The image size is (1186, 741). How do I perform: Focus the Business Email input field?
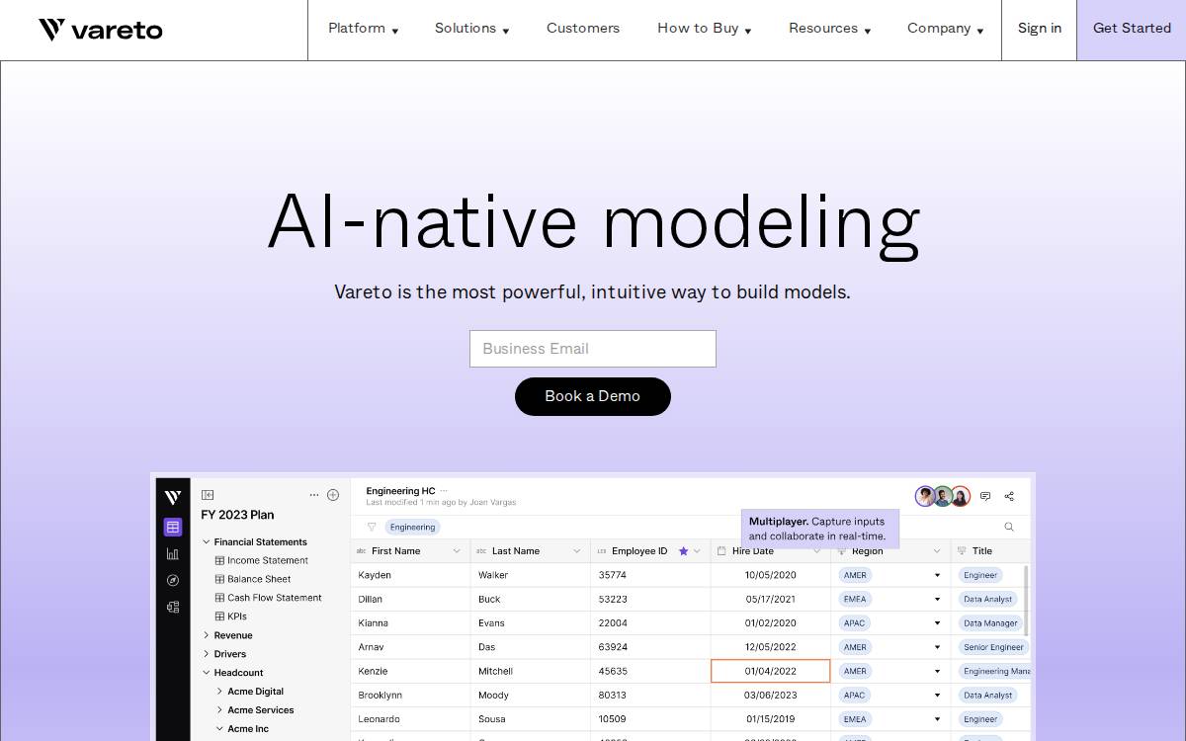point(593,349)
